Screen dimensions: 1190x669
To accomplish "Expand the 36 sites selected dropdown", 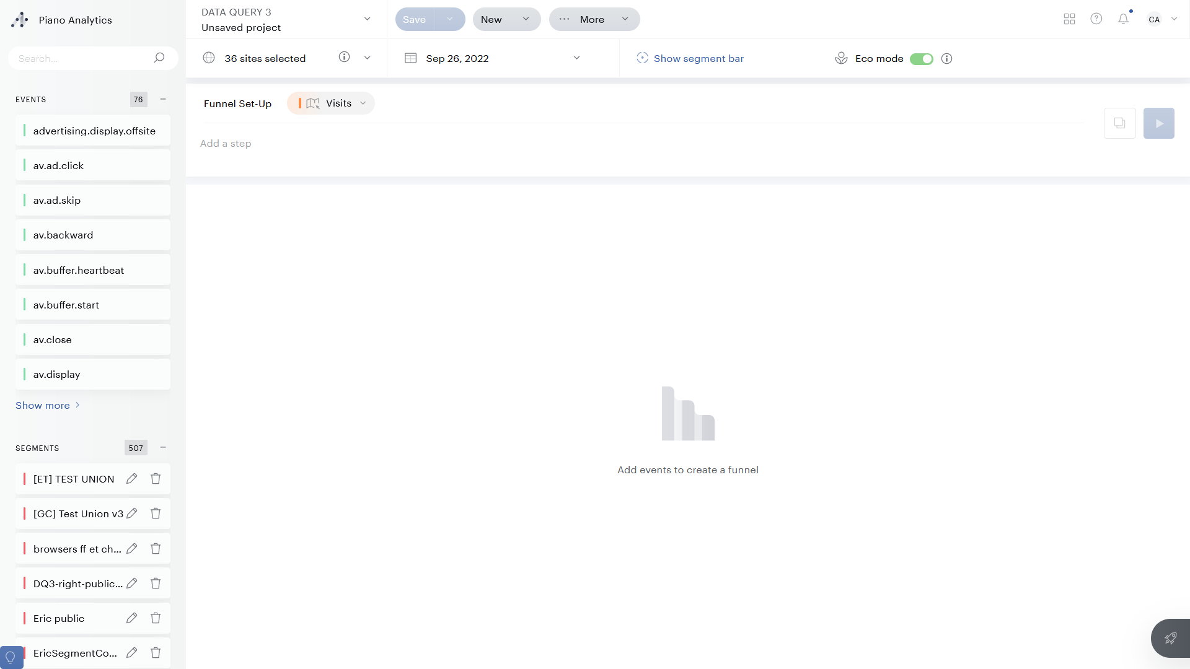I will pyautogui.click(x=368, y=58).
